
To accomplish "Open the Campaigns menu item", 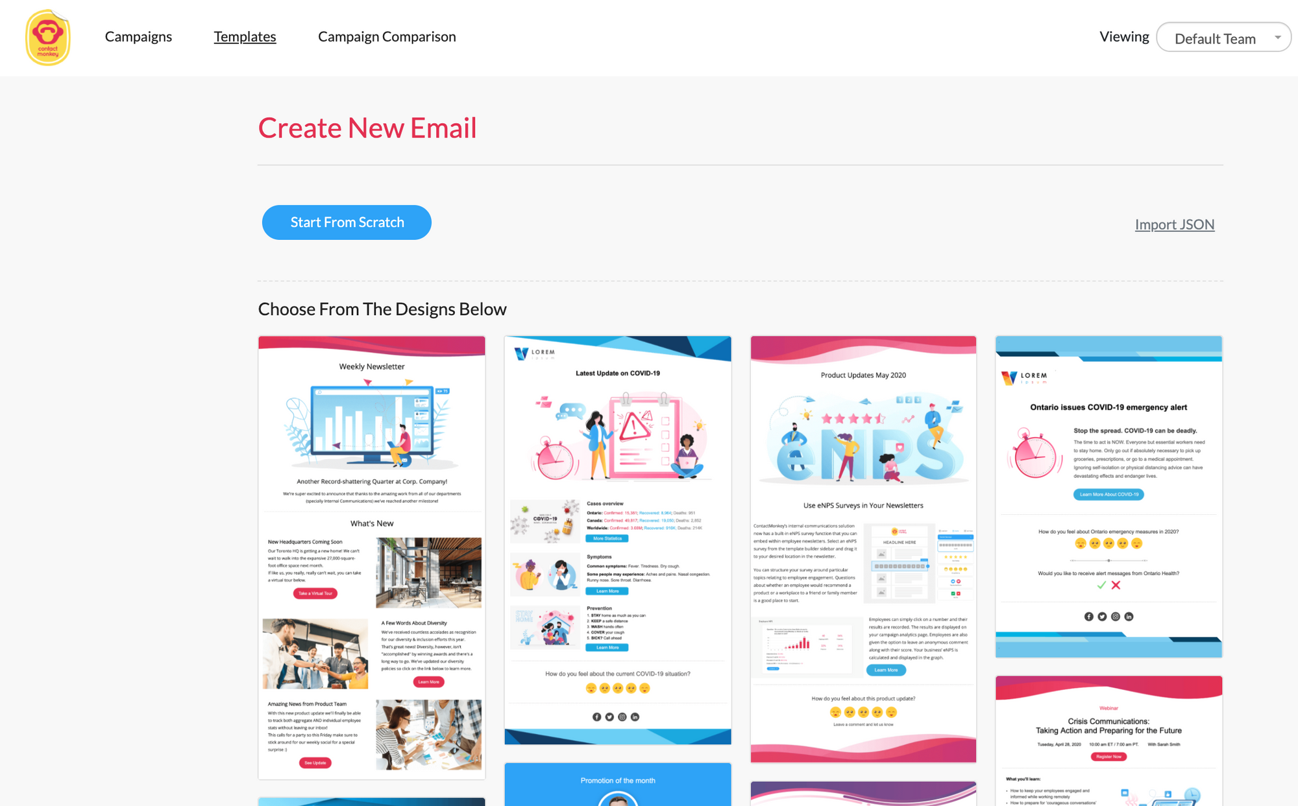I will click(x=138, y=36).
